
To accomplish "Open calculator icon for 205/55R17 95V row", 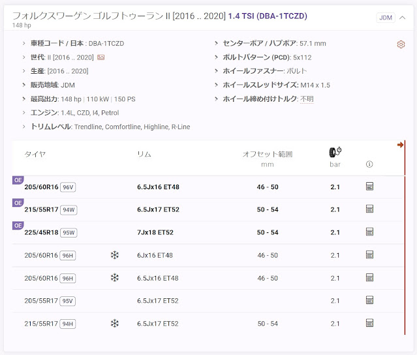I will pos(369,300).
